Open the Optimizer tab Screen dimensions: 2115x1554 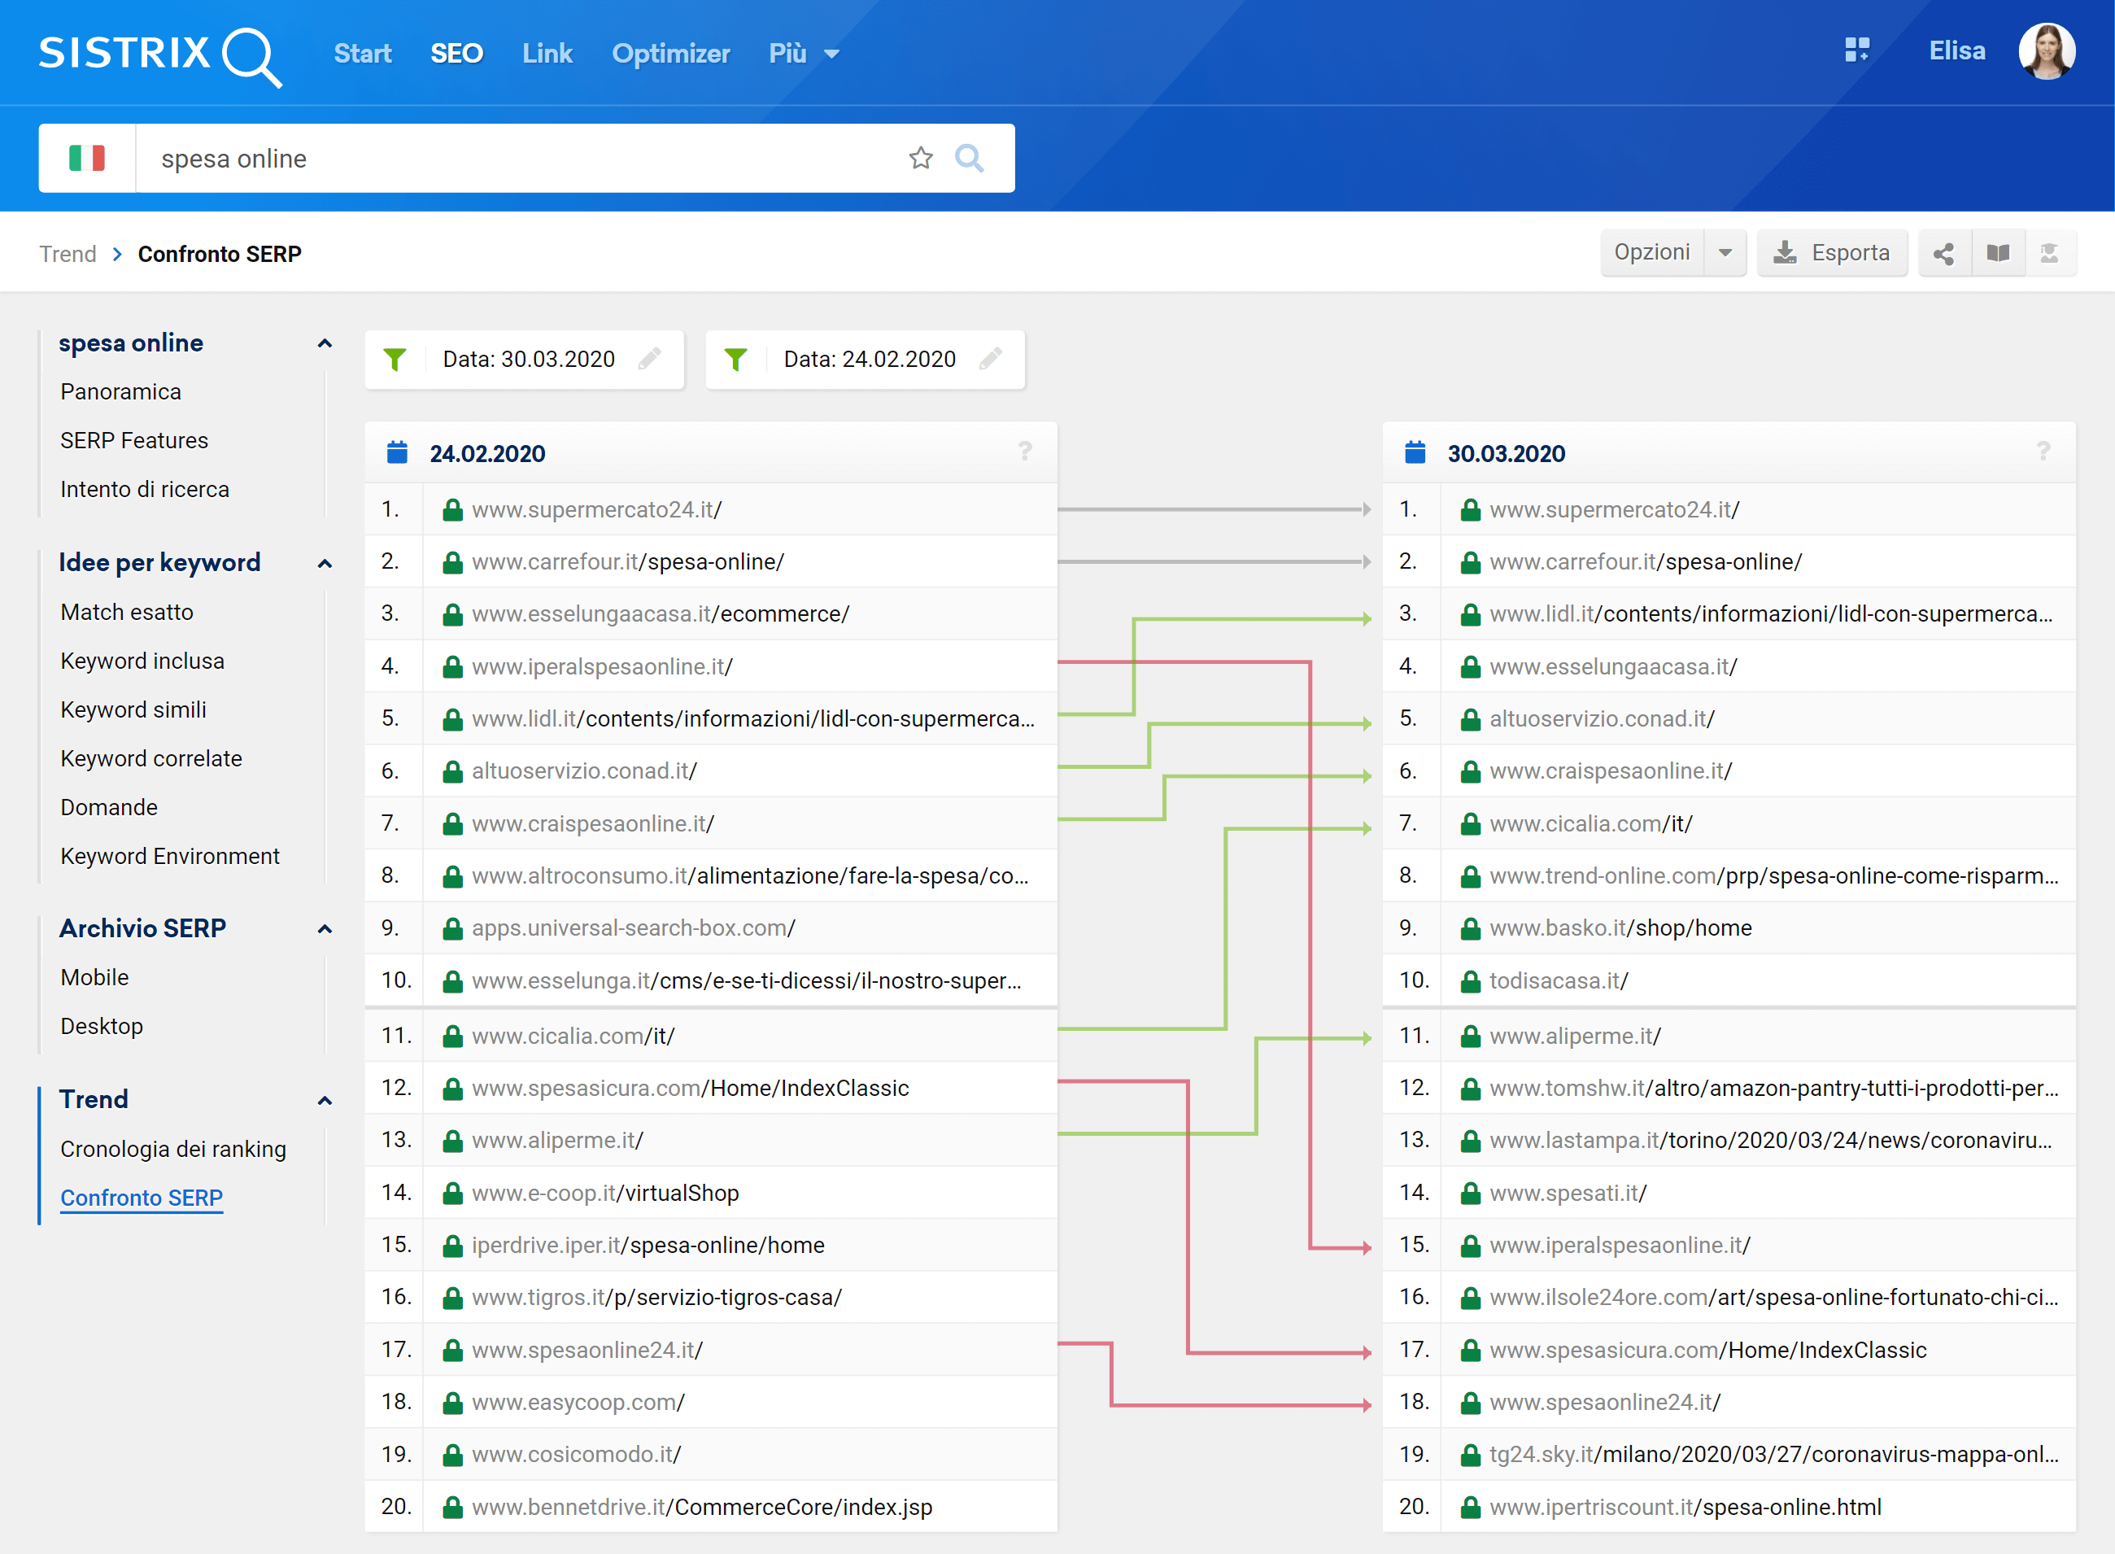click(x=670, y=54)
